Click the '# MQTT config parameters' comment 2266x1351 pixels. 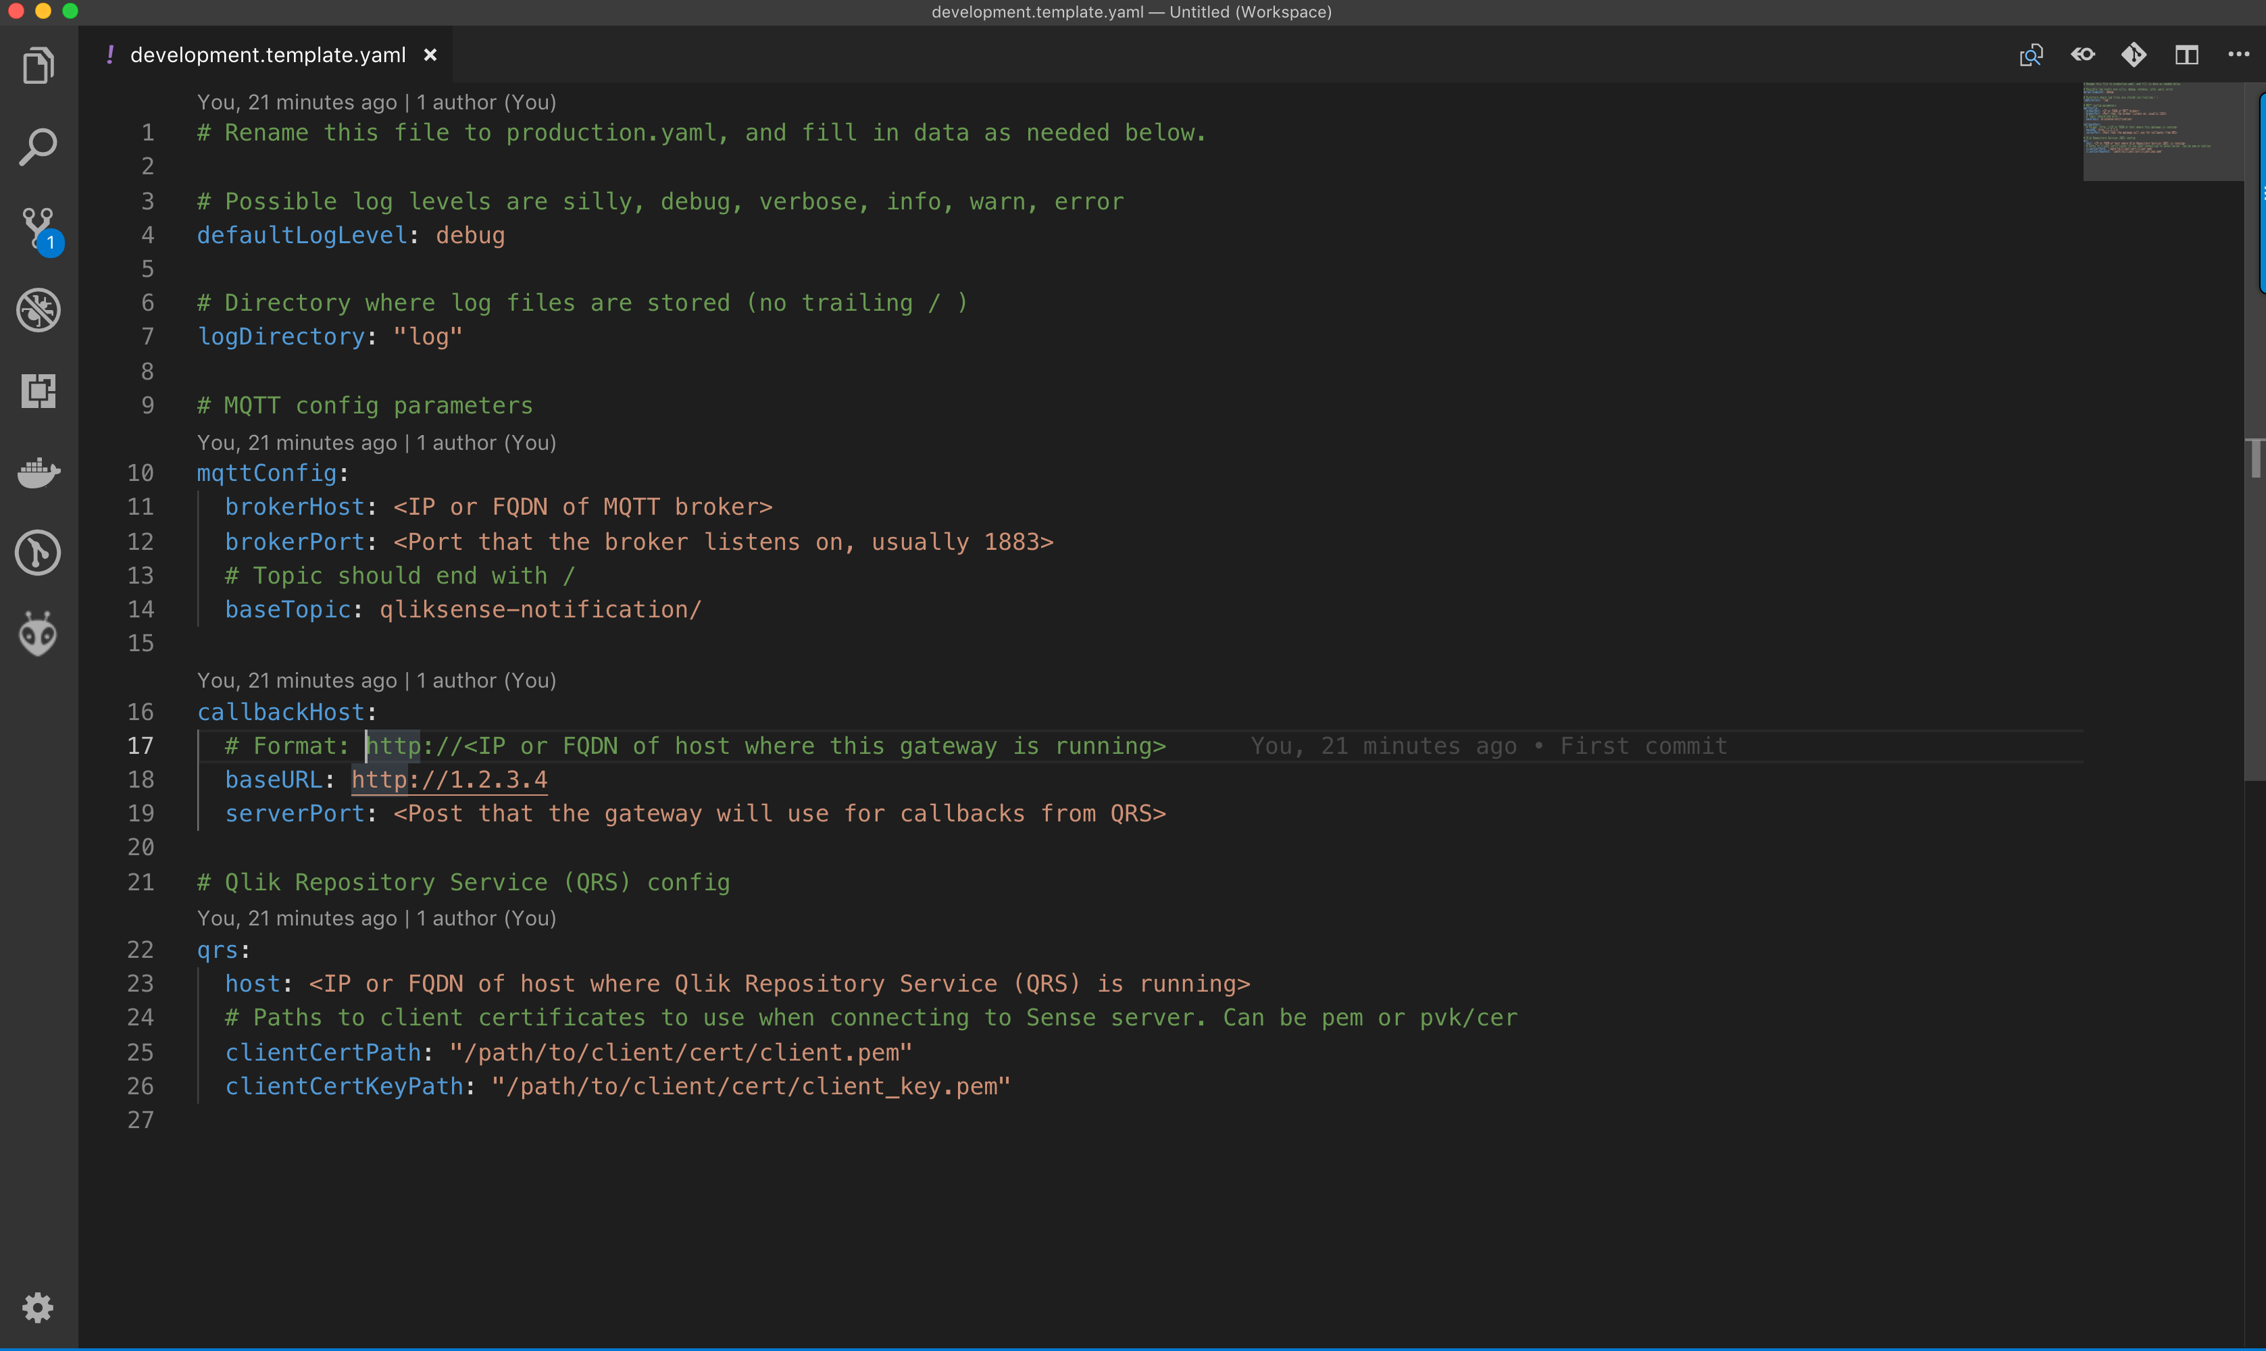click(365, 405)
